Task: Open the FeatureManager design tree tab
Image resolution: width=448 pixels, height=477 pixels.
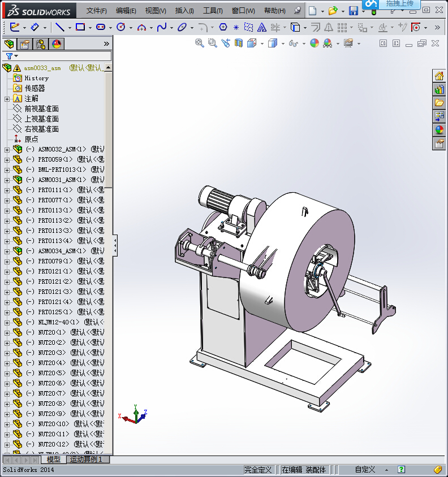Action: pyautogui.click(x=9, y=44)
